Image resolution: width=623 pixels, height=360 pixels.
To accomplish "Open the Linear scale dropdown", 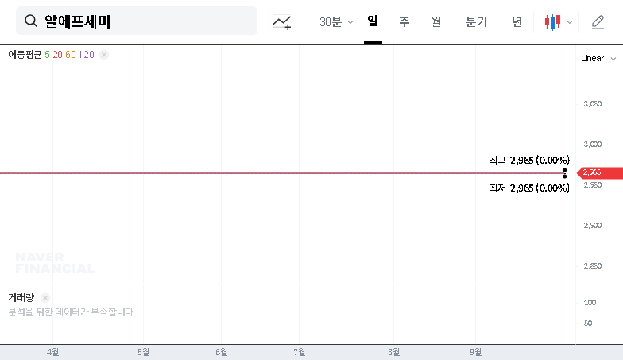I will [597, 58].
